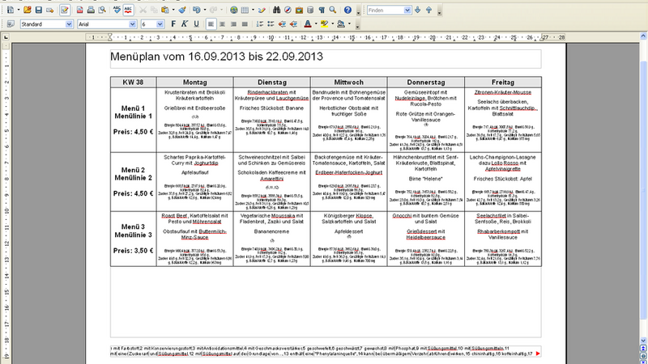Increase paragraph indent
Viewport: 648px width, 364px height.
(x=293, y=24)
